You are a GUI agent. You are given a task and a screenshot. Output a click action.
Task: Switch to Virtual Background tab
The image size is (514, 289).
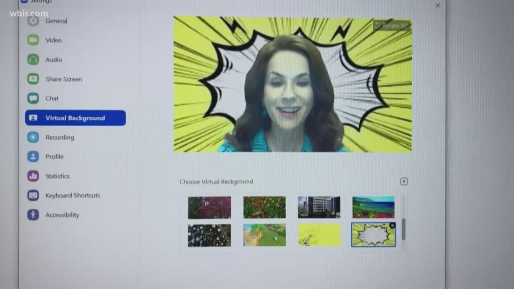[x=75, y=118]
